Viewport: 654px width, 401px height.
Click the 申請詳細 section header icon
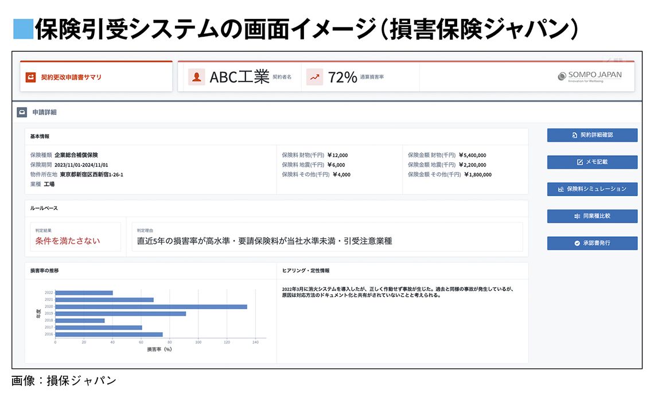22,112
